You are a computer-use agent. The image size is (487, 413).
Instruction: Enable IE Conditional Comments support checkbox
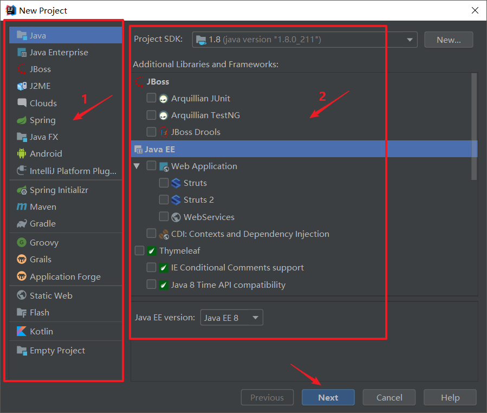point(151,267)
